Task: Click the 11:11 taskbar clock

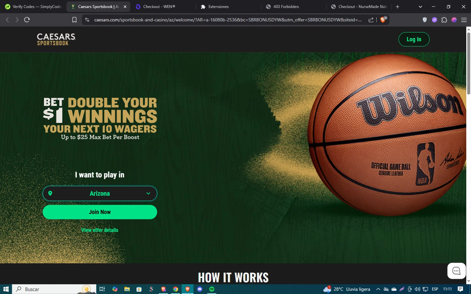Action: click(447, 289)
